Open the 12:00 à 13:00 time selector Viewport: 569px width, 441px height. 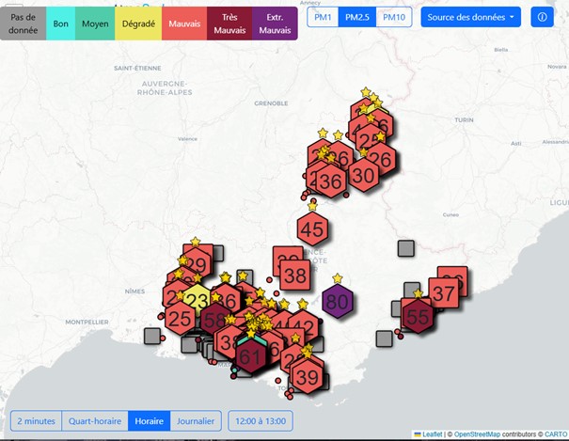click(x=261, y=421)
